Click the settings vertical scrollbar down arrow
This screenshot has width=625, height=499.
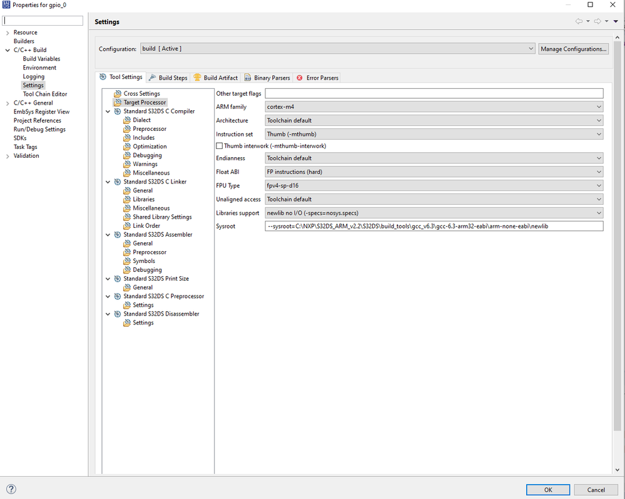pos(617,470)
